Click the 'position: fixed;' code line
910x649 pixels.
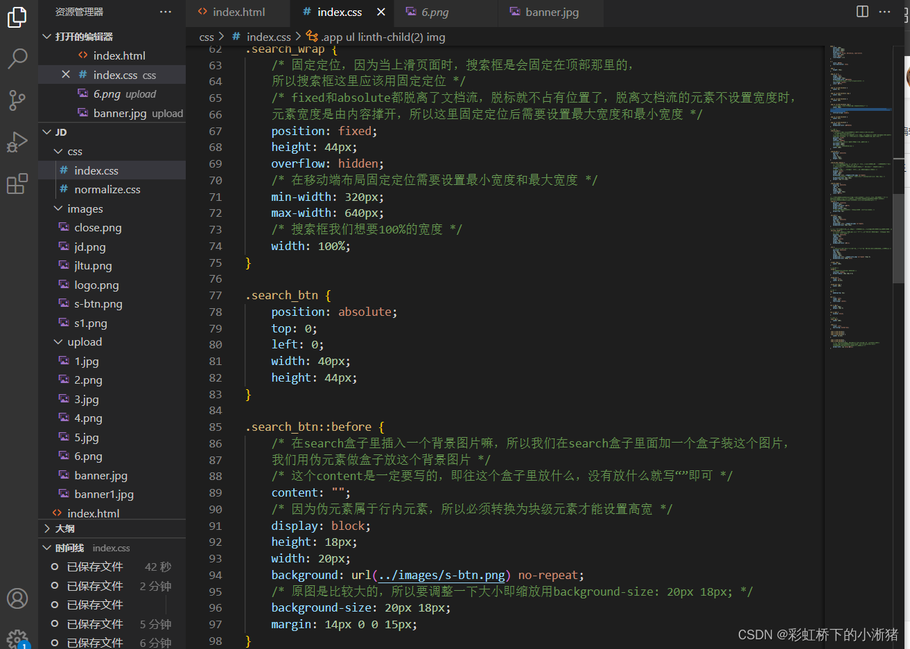[x=324, y=131]
